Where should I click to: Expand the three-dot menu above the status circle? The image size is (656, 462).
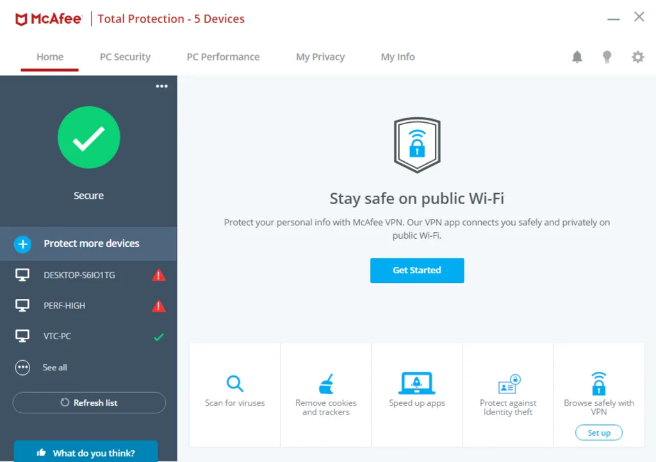[161, 86]
